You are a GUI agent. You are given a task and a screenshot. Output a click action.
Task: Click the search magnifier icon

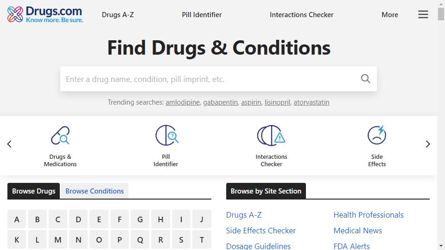pyautogui.click(x=366, y=79)
